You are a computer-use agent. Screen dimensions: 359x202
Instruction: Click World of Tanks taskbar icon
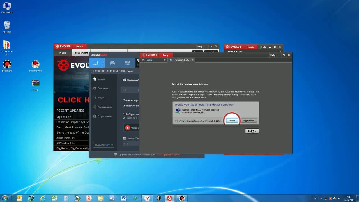[159, 198]
